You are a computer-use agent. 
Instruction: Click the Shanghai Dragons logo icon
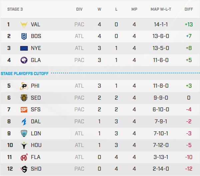pos(24,169)
